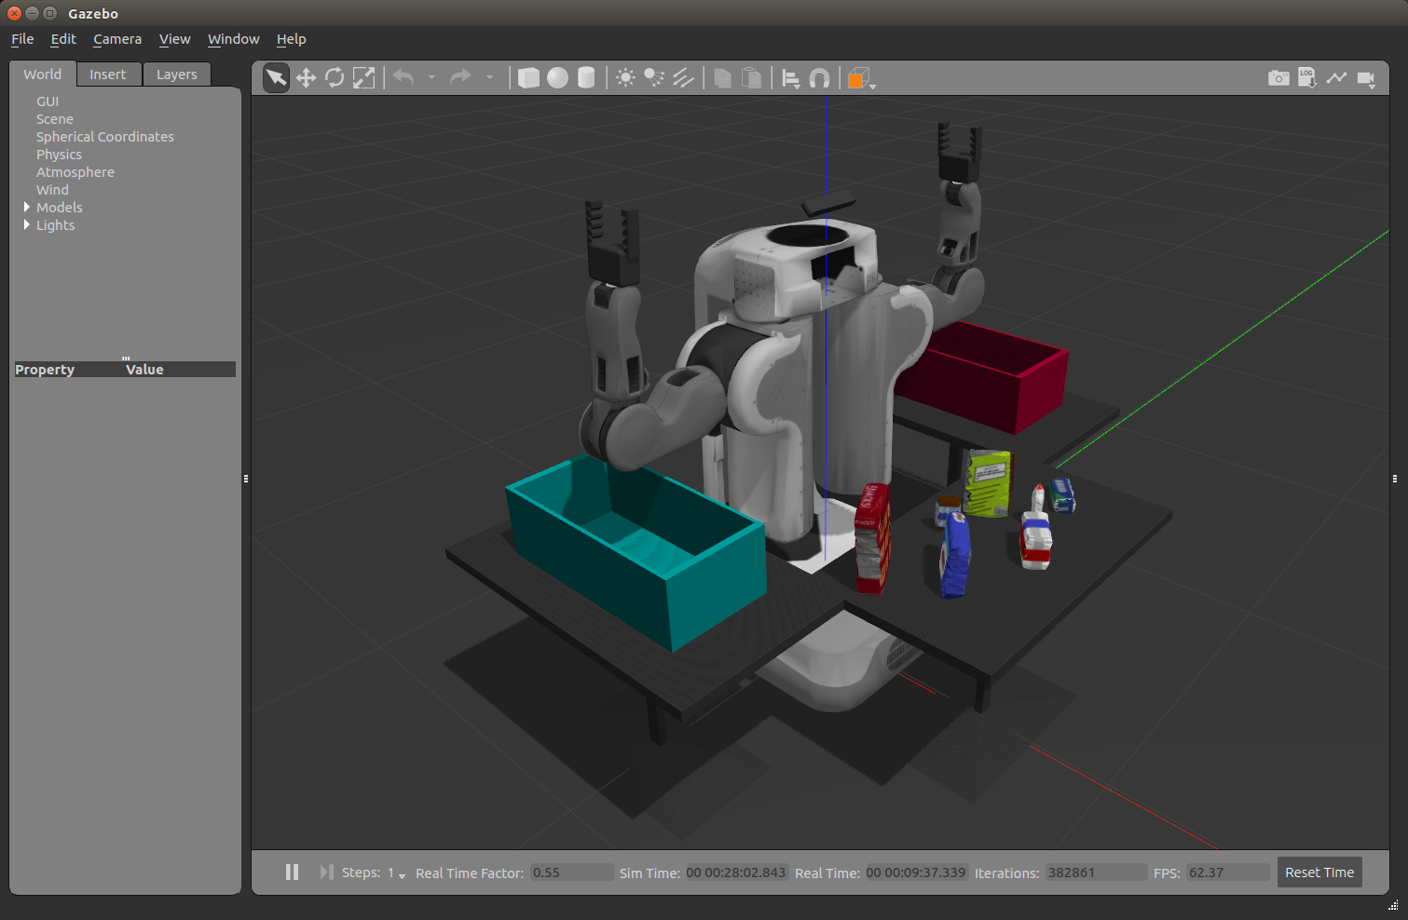
Task: Click the Undo arrow icon
Action: click(403, 78)
